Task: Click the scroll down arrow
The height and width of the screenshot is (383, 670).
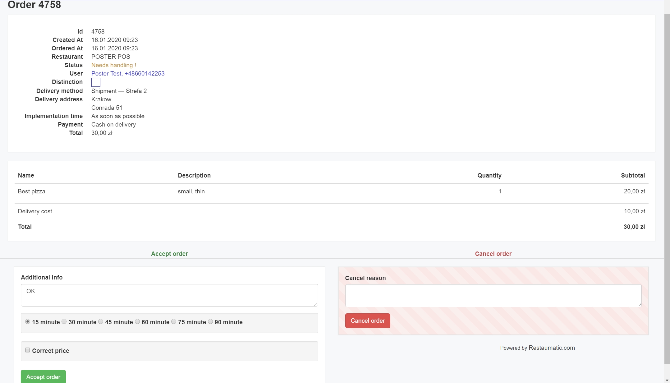Action: (667, 380)
